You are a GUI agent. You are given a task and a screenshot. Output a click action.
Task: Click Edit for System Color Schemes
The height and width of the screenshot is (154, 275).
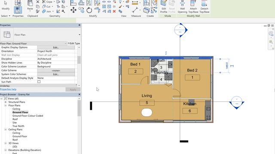[x=56, y=74]
